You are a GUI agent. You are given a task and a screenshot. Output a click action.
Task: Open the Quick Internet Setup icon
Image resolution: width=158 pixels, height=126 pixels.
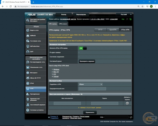pyautogui.click(x=28, y=20)
